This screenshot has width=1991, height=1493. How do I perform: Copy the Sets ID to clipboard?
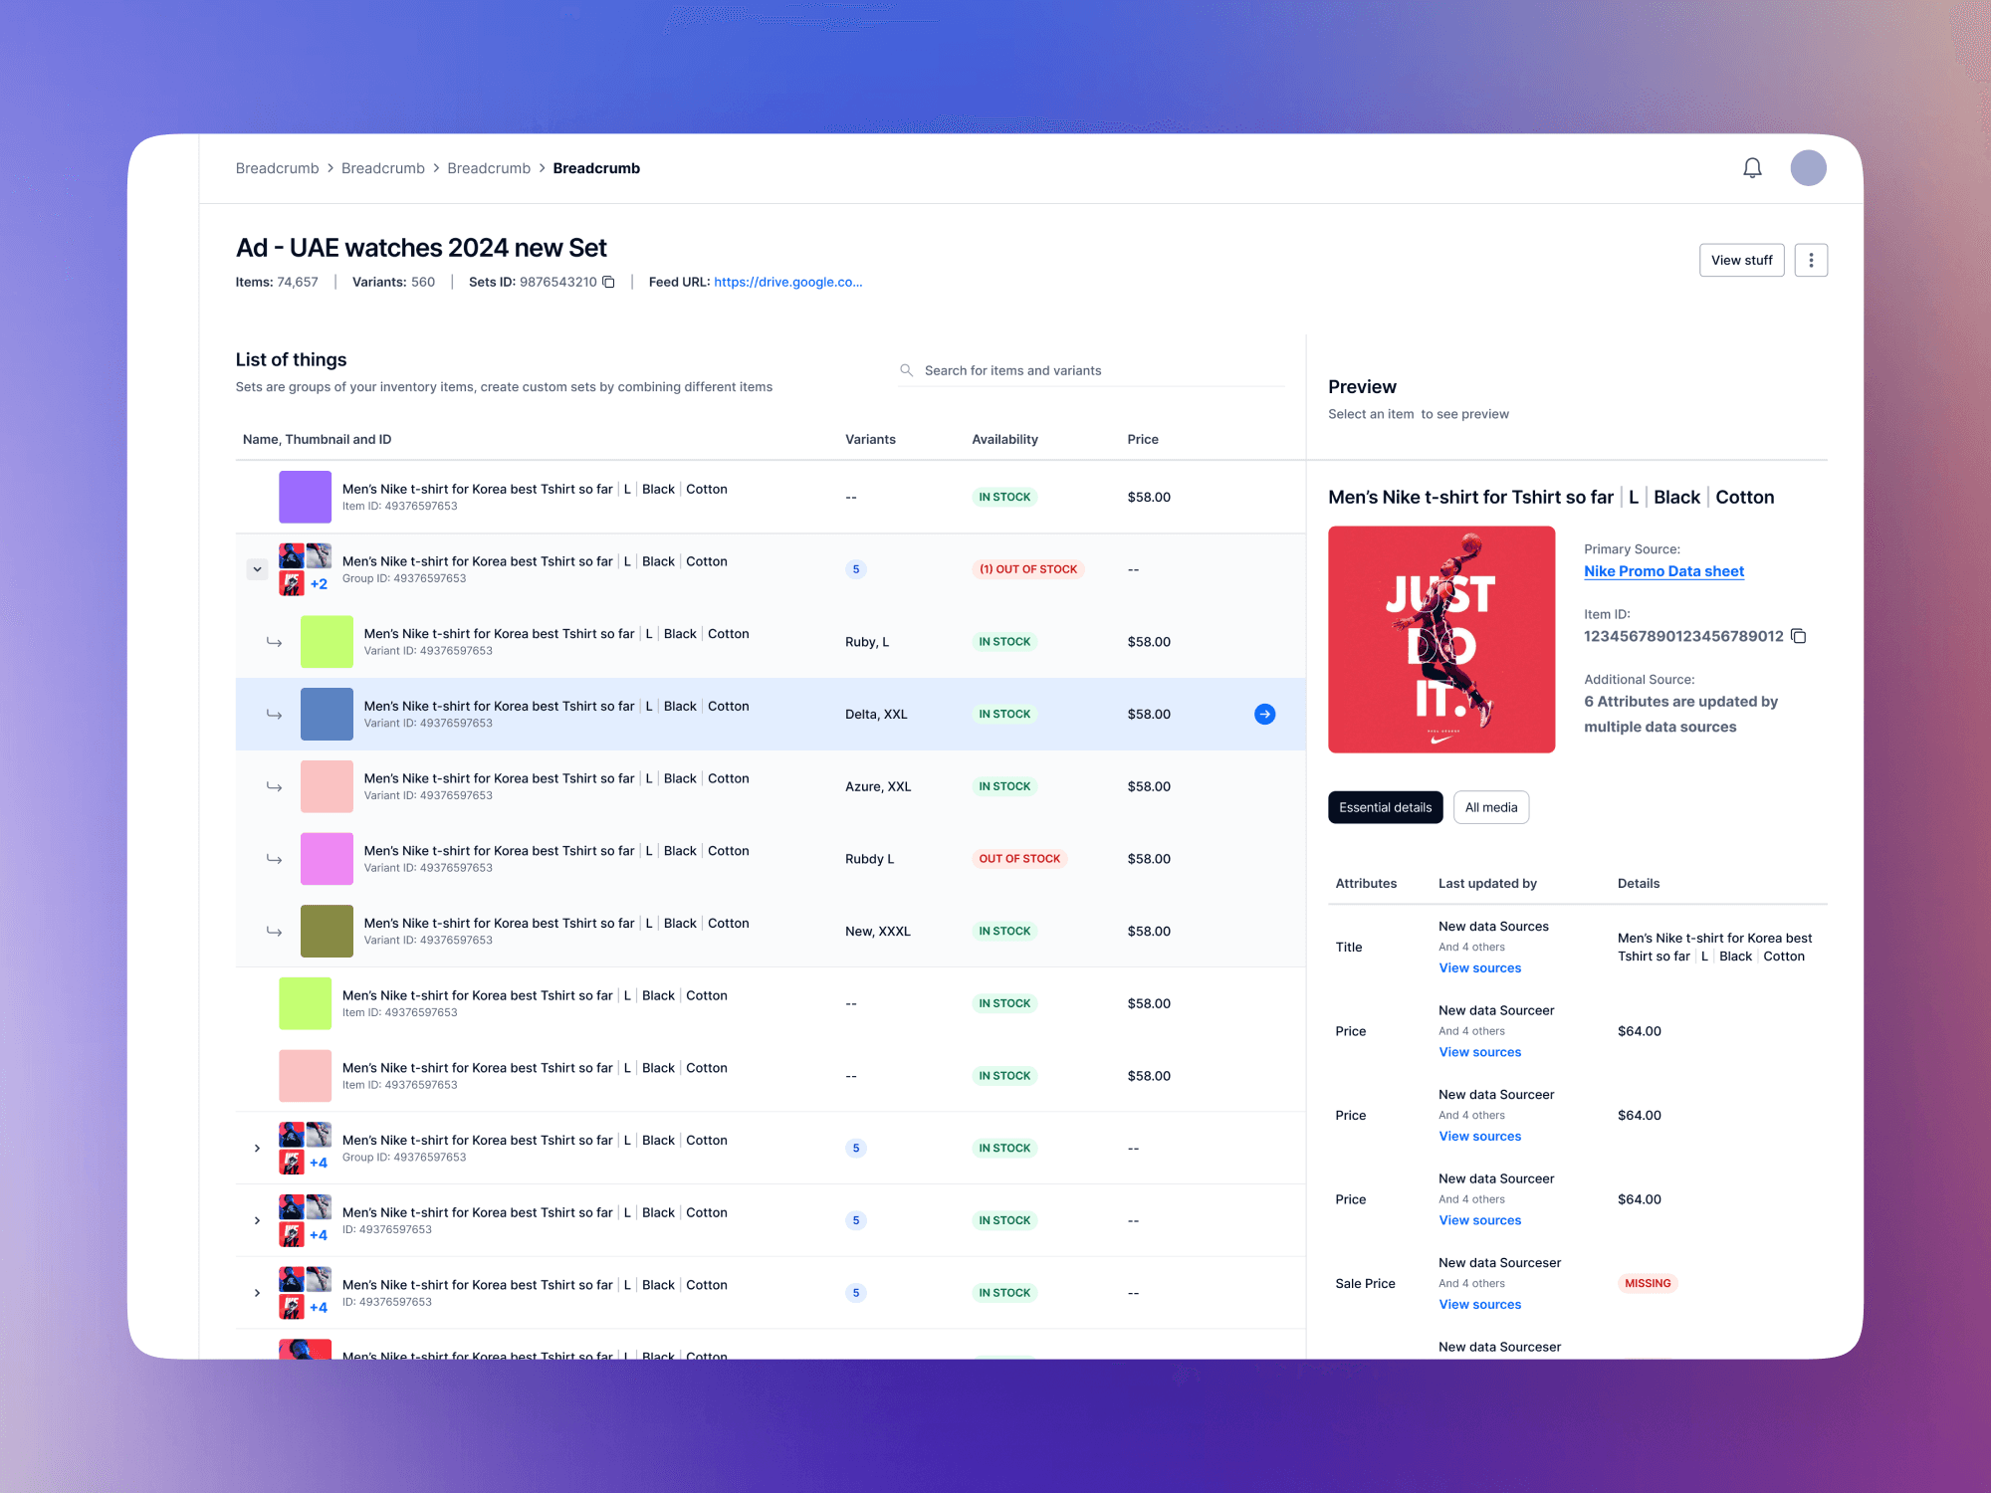click(x=609, y=283)
